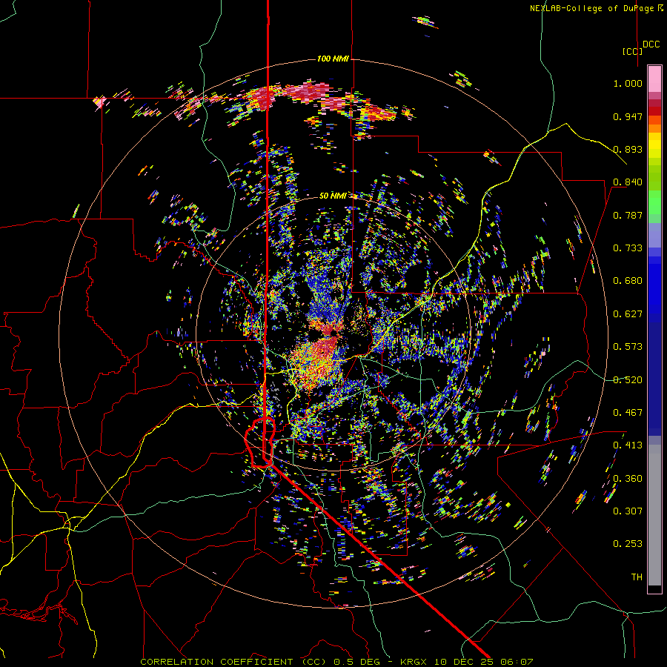Viewport: 667px width, 667px height.
Task: Click the DCC label above the color scale
Action: (x=651, y=44)
